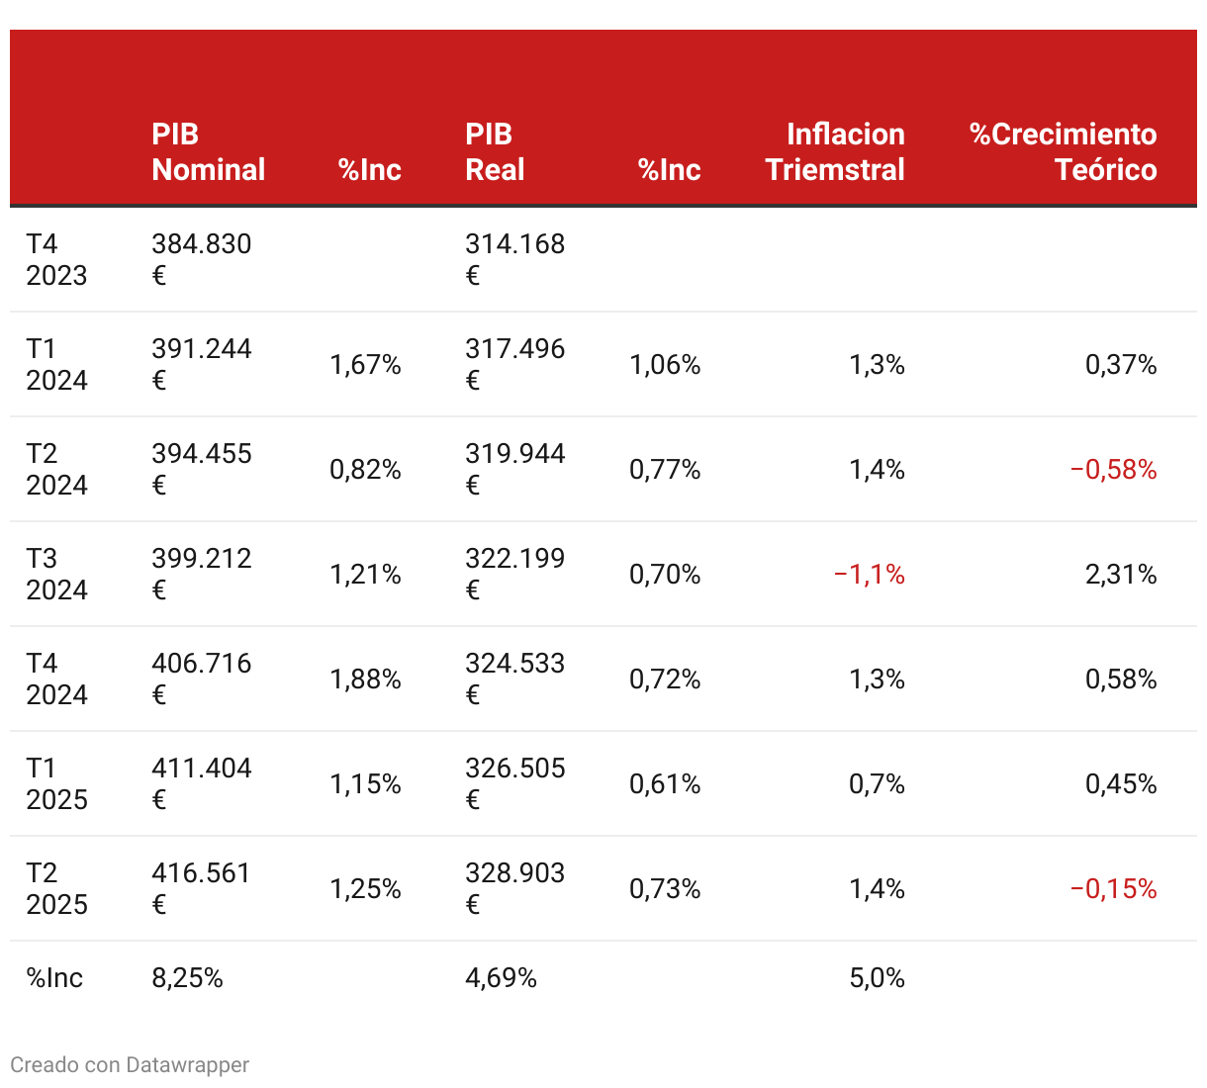The width and height of the screenshot is (1207, 1088).
Task: Select the 328.903 € real GDP cell
Action: [515, 888]
